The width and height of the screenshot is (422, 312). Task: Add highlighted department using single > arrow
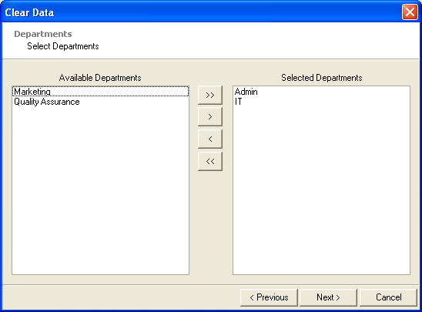tap(210, 117)
